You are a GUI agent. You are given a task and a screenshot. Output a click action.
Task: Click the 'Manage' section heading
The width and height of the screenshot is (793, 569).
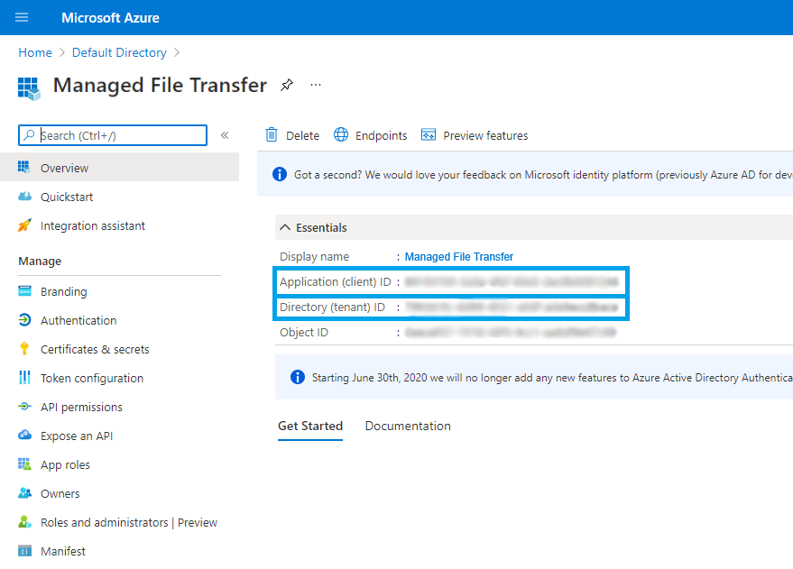click(x=40, y=262)
